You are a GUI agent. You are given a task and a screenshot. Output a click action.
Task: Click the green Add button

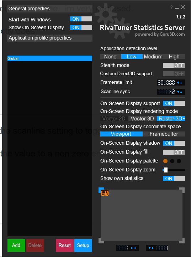pos(16,245)
